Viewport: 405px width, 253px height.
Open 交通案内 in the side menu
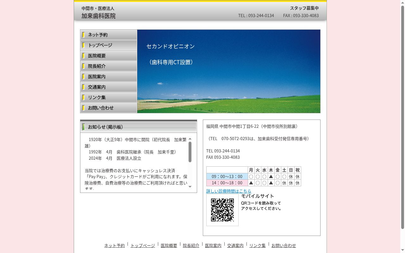pos(109,87)
